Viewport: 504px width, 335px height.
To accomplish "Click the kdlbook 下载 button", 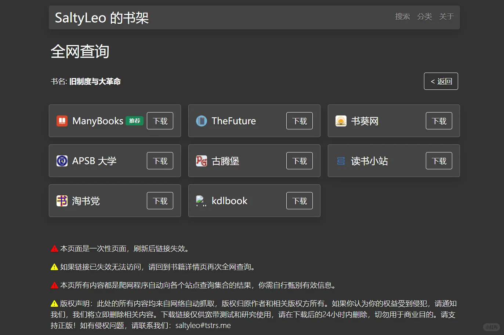I will (x=300, y=201).
